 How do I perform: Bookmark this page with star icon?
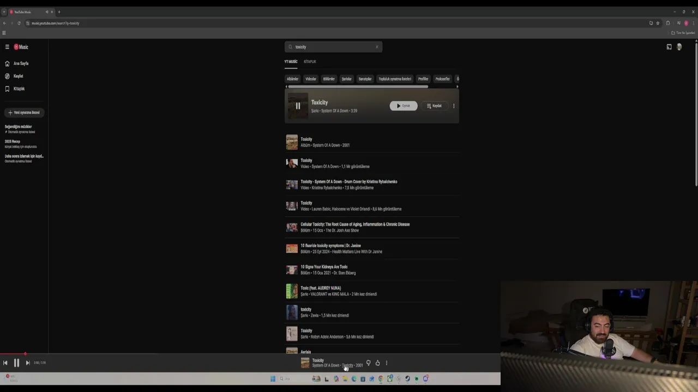pyautogui.click(x=658, y=23)
